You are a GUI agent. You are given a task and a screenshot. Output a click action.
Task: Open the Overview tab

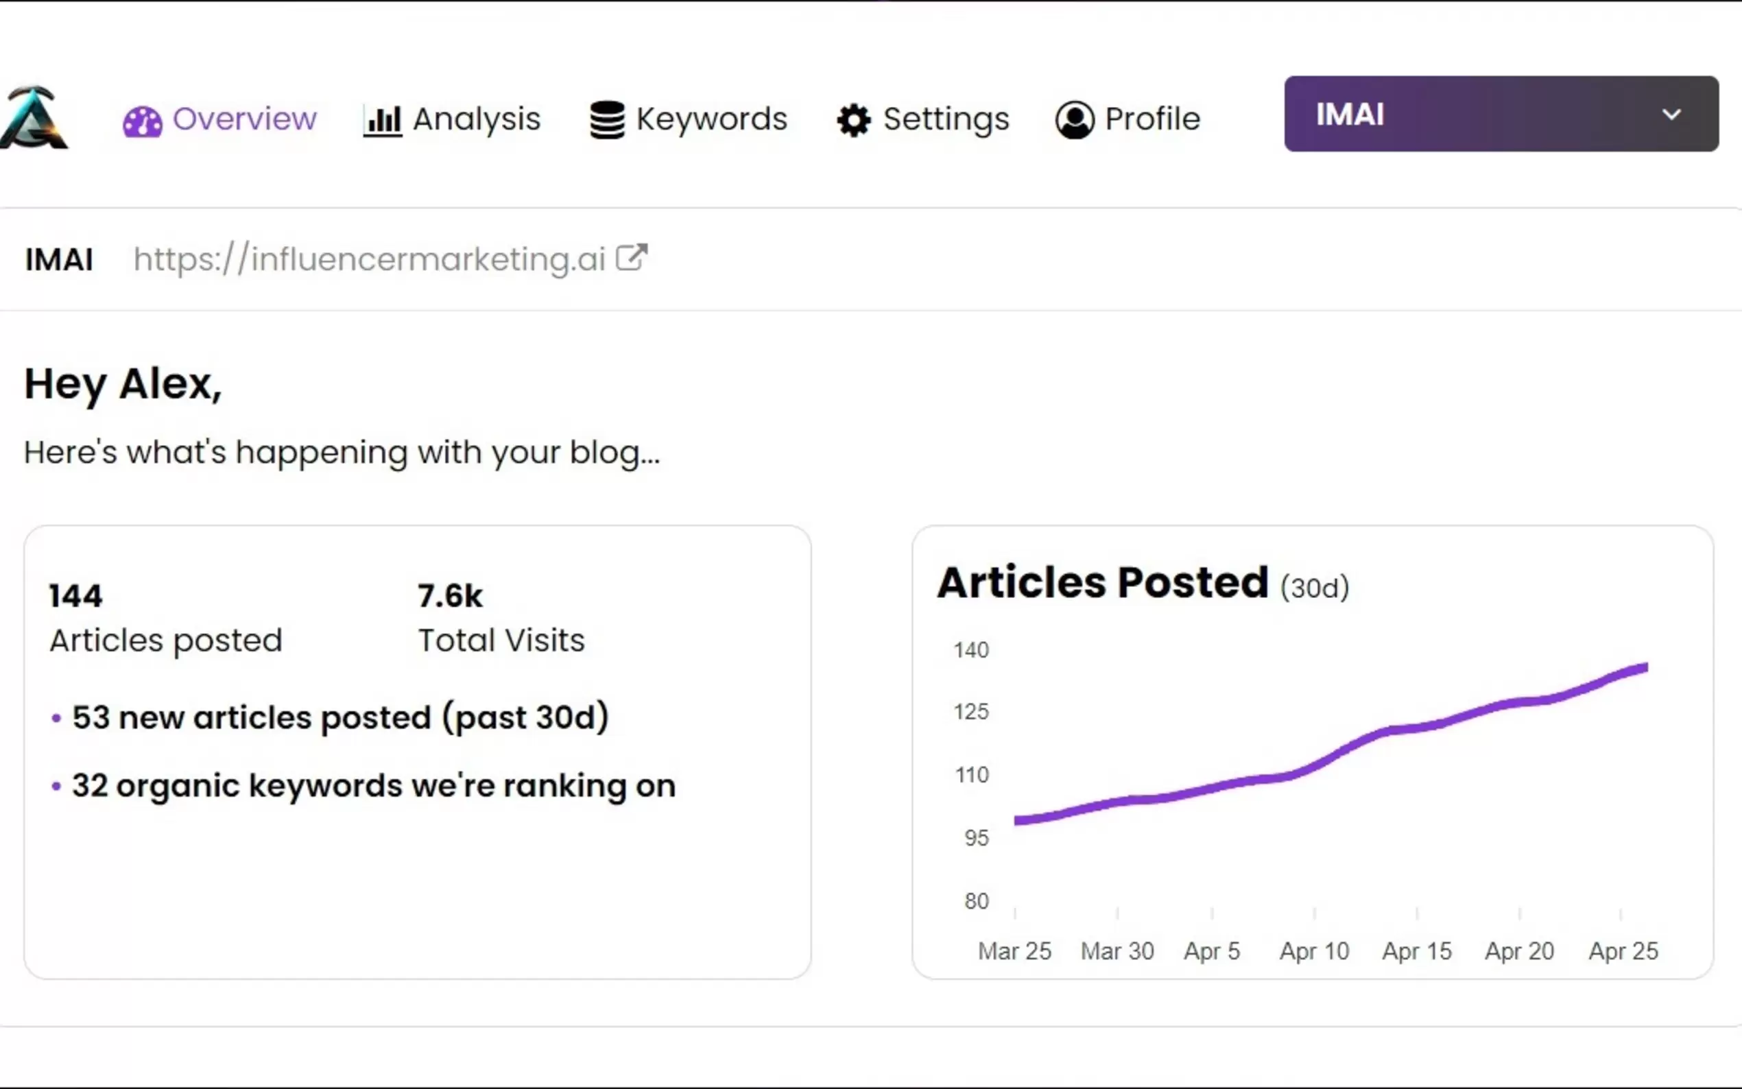coord(244,119)
